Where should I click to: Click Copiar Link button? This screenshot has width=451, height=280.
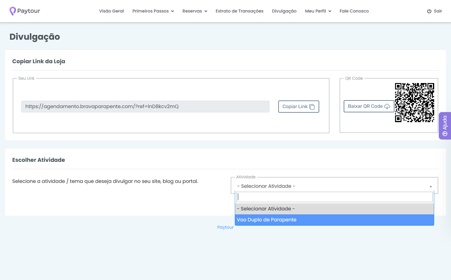(299, 107)
